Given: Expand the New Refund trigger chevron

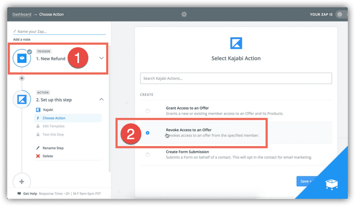Looking at the screenshot, I should tap(101, 58).
